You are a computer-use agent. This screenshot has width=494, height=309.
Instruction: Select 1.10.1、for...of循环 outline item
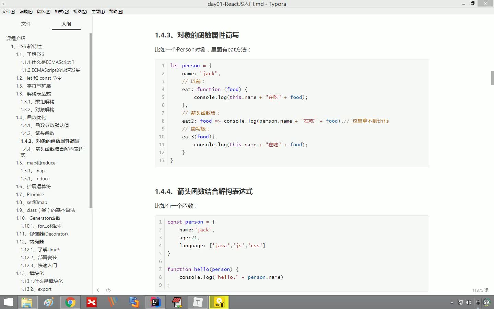pyautogui.click(x=41, y=226)
